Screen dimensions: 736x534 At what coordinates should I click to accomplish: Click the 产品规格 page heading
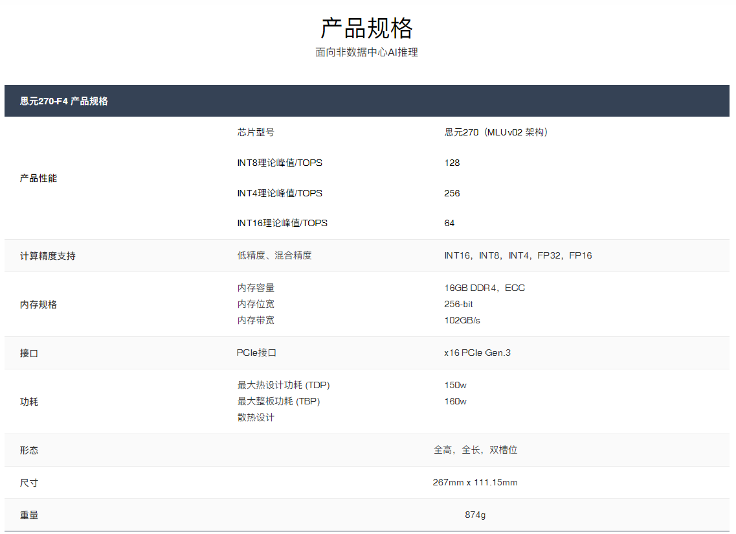coord(366,29)
